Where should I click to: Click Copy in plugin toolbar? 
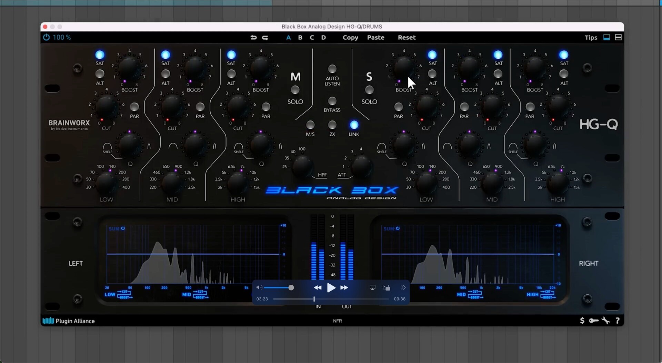click(x=350, y=37)
